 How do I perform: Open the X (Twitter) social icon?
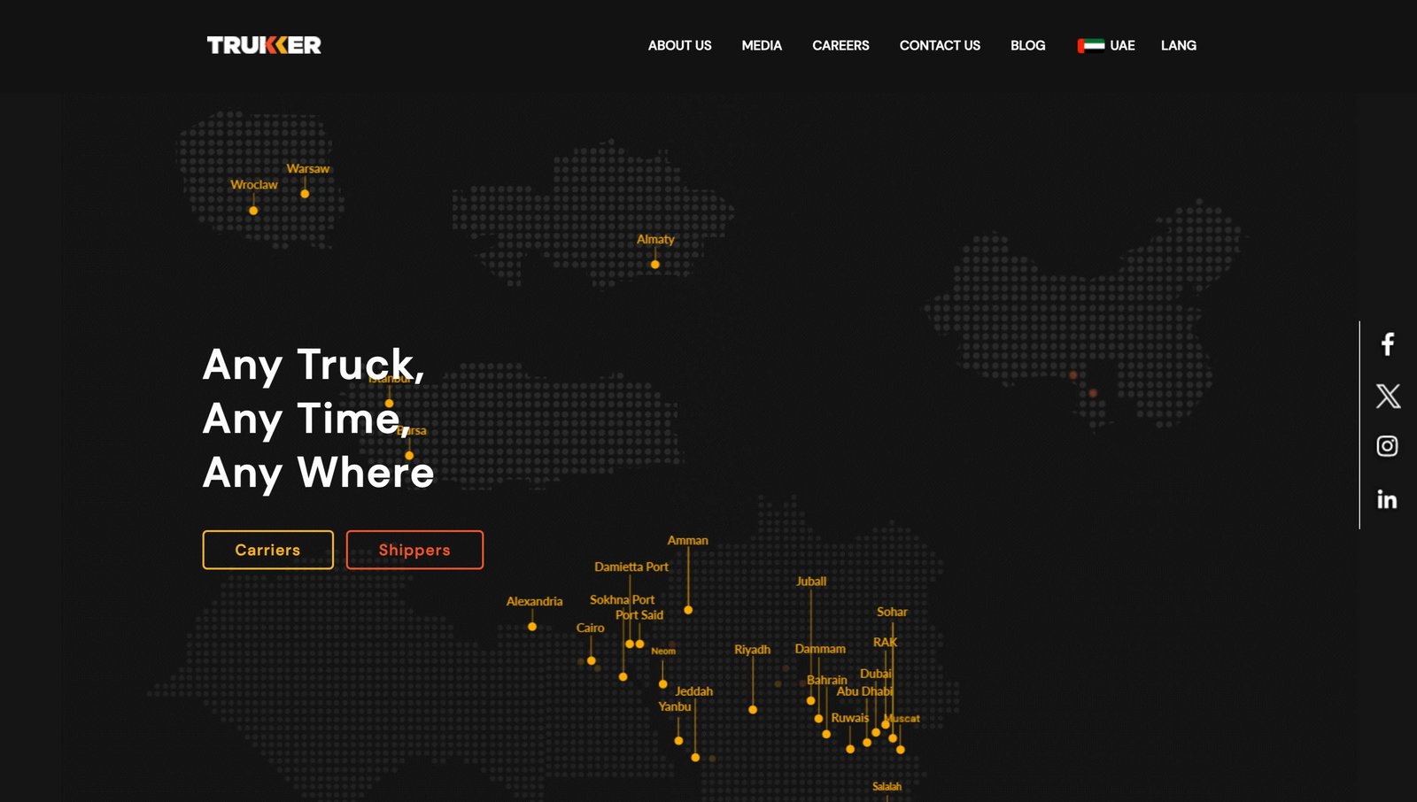pyautogui.click(x=1387, y=396)
